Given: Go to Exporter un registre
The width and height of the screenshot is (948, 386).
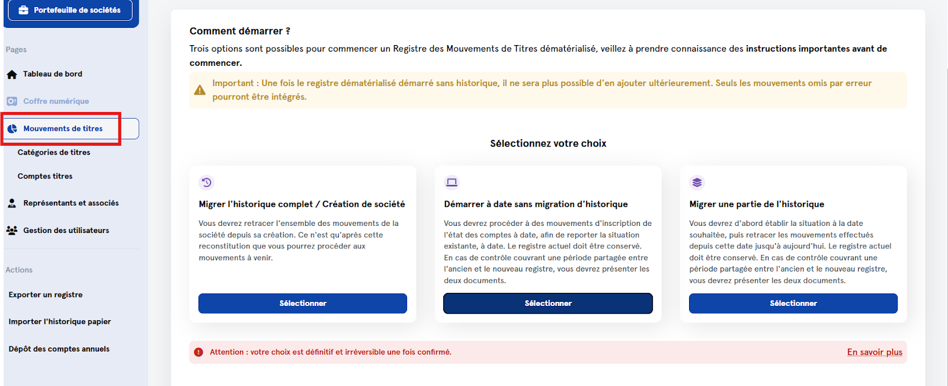Looking at the screenshot, I should click(x=46, y=295).
